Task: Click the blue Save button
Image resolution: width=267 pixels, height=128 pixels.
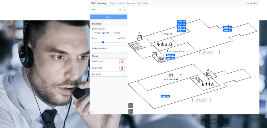Action: [108, 17]
